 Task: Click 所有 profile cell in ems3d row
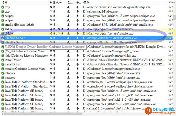53,25
